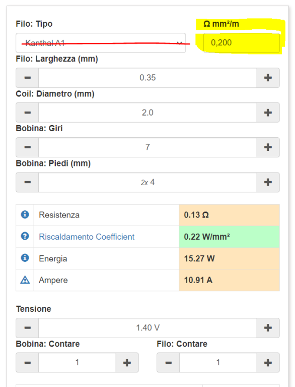295x387 pixels.
Task: Increase Bobina Contare with plus button
Action: [127, 363]
